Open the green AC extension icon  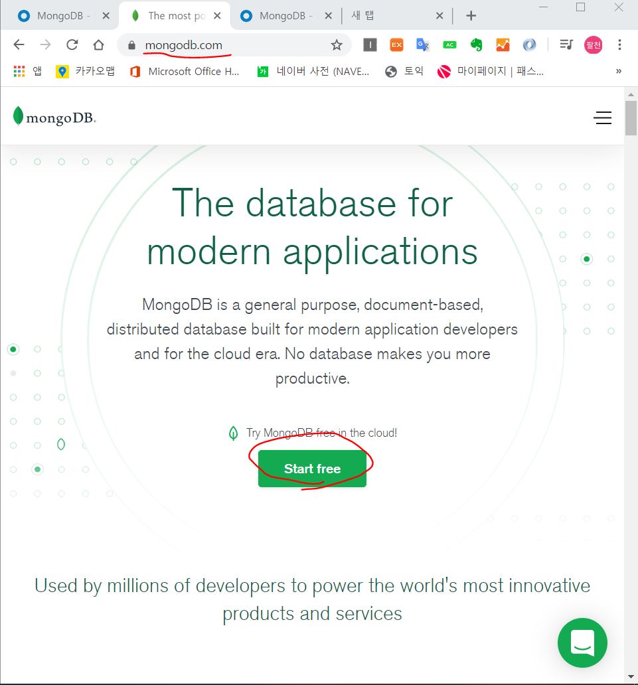[449, 44]
